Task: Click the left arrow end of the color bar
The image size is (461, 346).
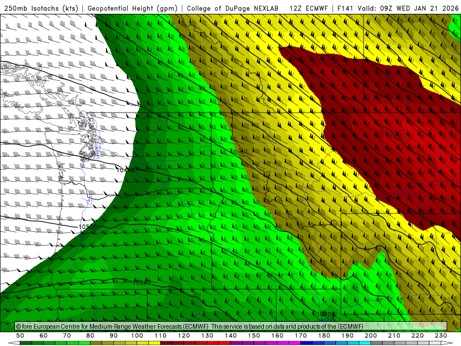Action: [14, 343]
